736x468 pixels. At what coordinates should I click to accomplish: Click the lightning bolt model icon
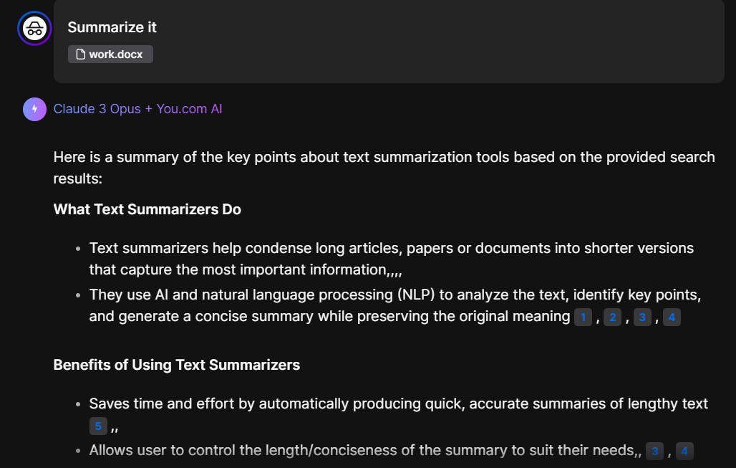(34, 109)
